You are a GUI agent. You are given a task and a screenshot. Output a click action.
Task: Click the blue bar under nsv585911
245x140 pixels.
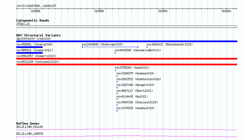(x=29, y=53)
